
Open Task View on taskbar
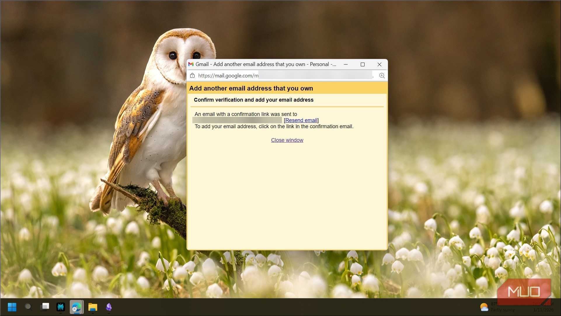coord(44,307)
